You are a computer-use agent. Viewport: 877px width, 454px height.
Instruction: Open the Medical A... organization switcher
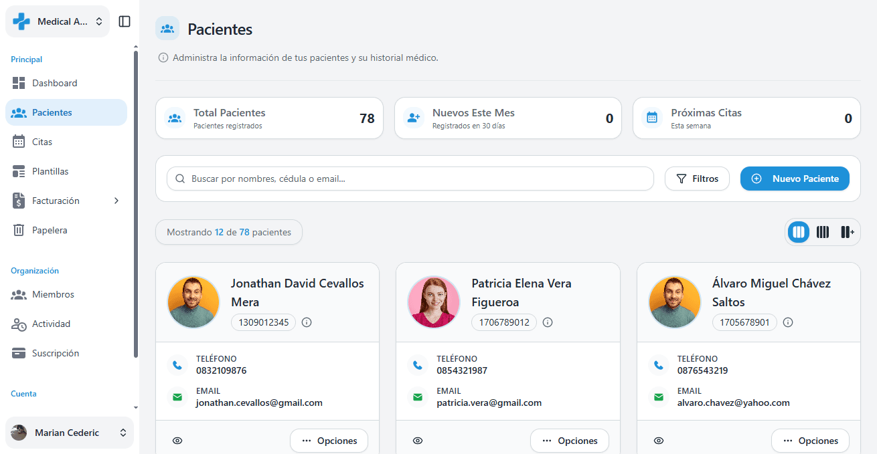[58, 21]
